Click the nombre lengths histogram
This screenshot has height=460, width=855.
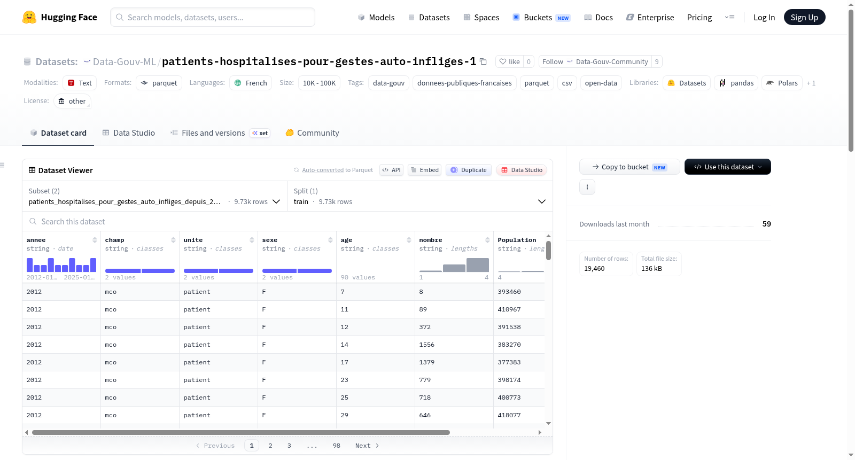click(454, 265)
